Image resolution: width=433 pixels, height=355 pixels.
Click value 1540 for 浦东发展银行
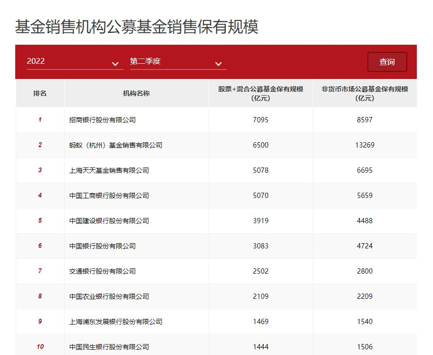point(365,322)
